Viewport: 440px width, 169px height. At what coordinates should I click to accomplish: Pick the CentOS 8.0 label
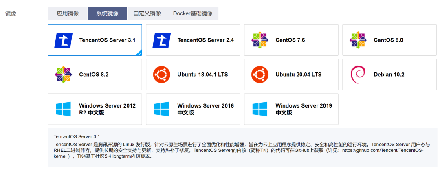pyautogui.click(x=388, y=40)
